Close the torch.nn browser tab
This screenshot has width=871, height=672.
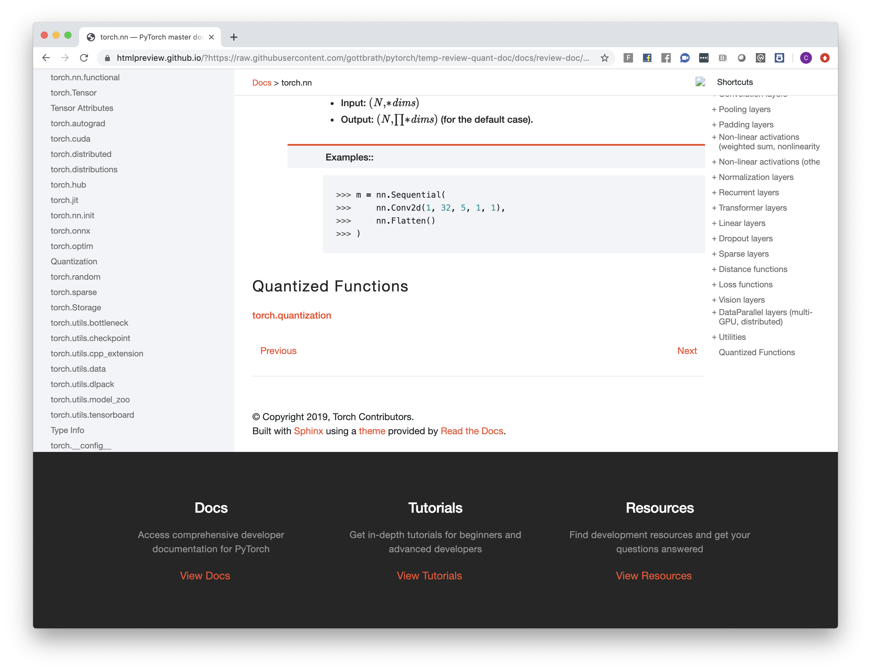(211, 37)
